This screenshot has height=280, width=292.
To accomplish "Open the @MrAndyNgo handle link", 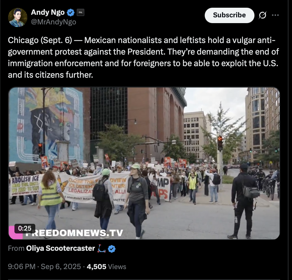I will pyautogui.click(x=54, y=22).
